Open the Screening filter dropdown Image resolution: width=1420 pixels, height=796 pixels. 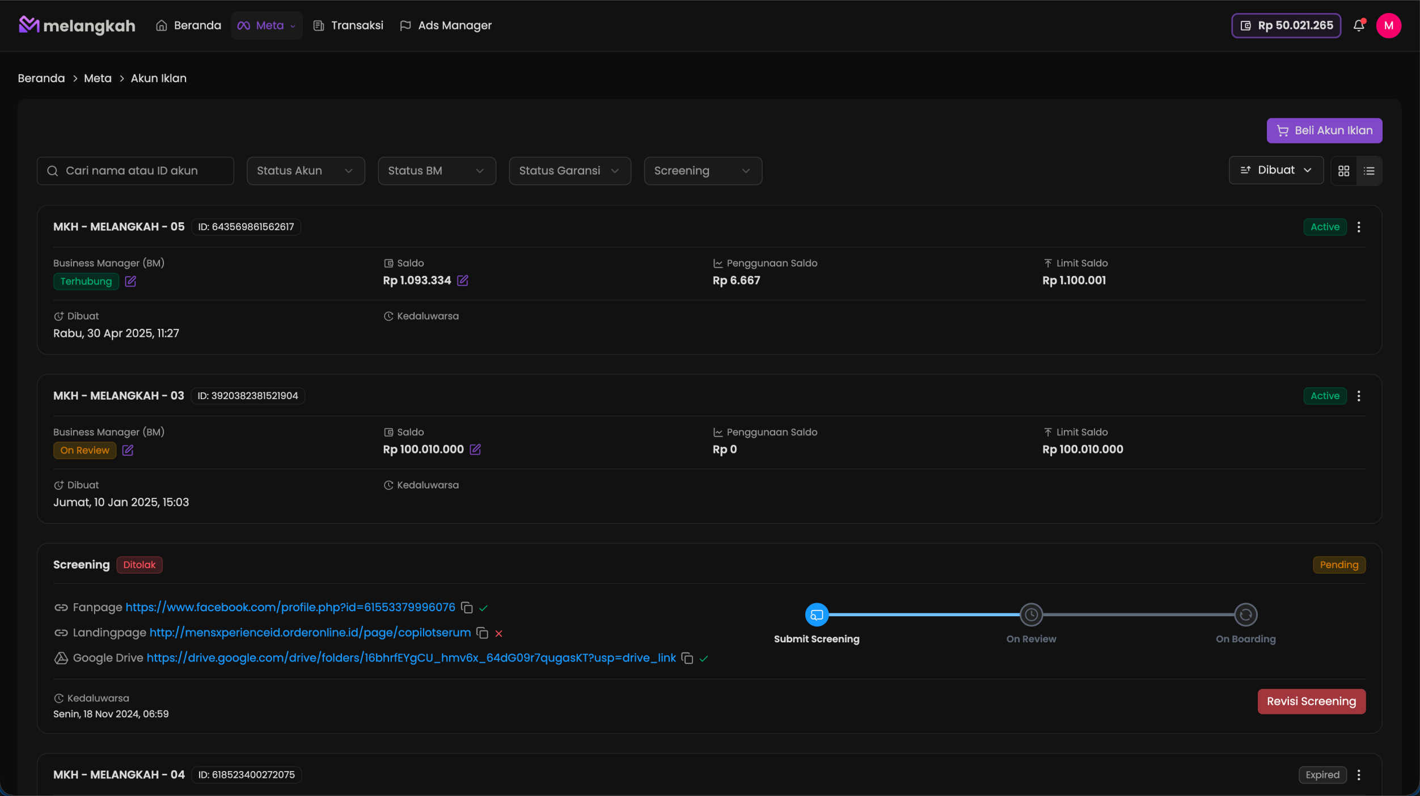tap(703, 171)
